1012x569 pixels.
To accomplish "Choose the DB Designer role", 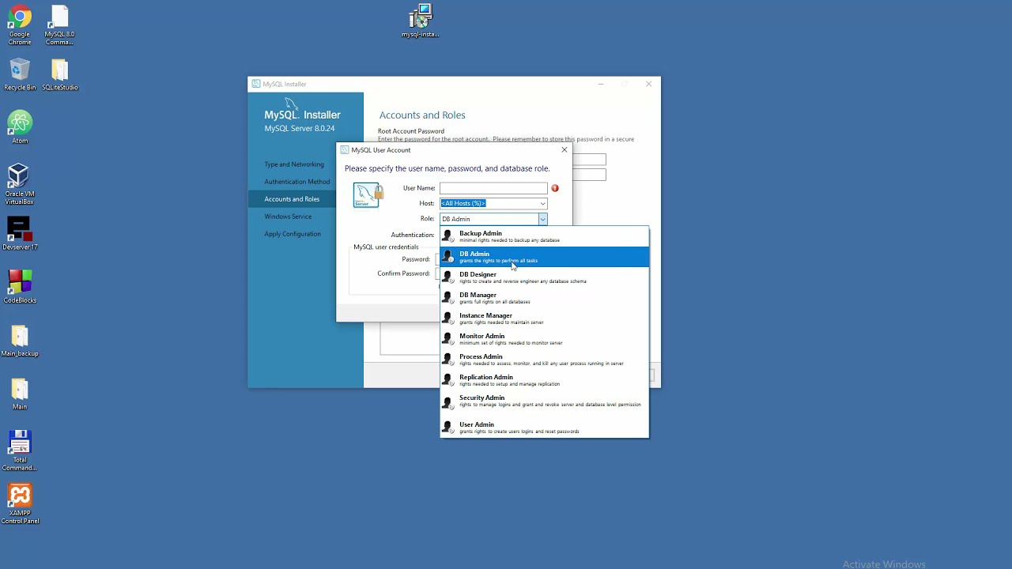I will pos(544,277).
